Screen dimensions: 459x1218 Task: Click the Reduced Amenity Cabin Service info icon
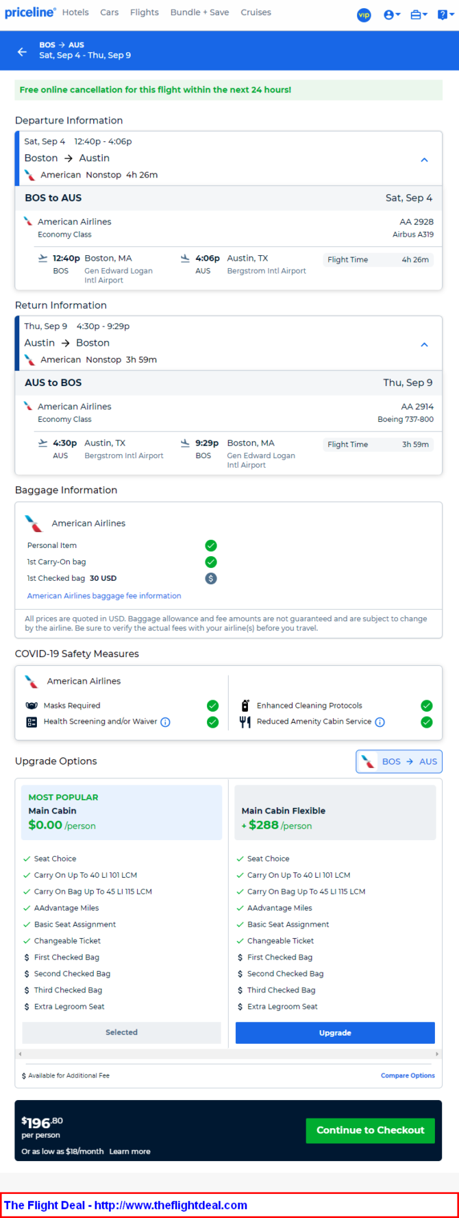click(x=380, y=722)
